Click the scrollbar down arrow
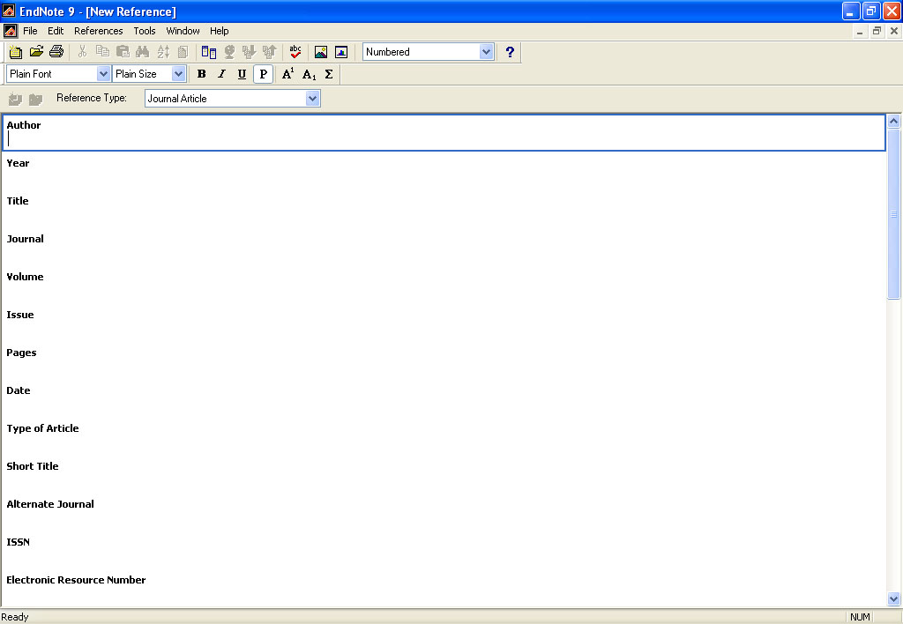 (894, 599)
